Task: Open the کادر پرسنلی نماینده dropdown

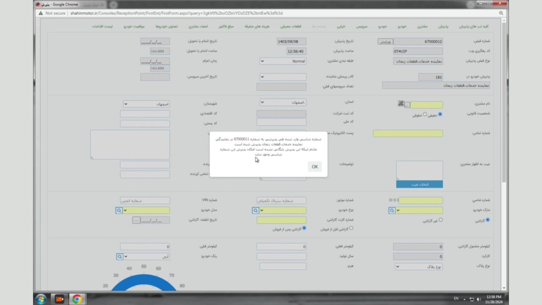Action: click(283, 77)
